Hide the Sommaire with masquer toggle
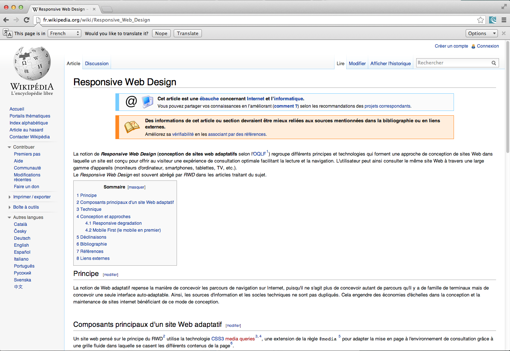The width and height of the screenshot is (510, 351). click(136, 187)
